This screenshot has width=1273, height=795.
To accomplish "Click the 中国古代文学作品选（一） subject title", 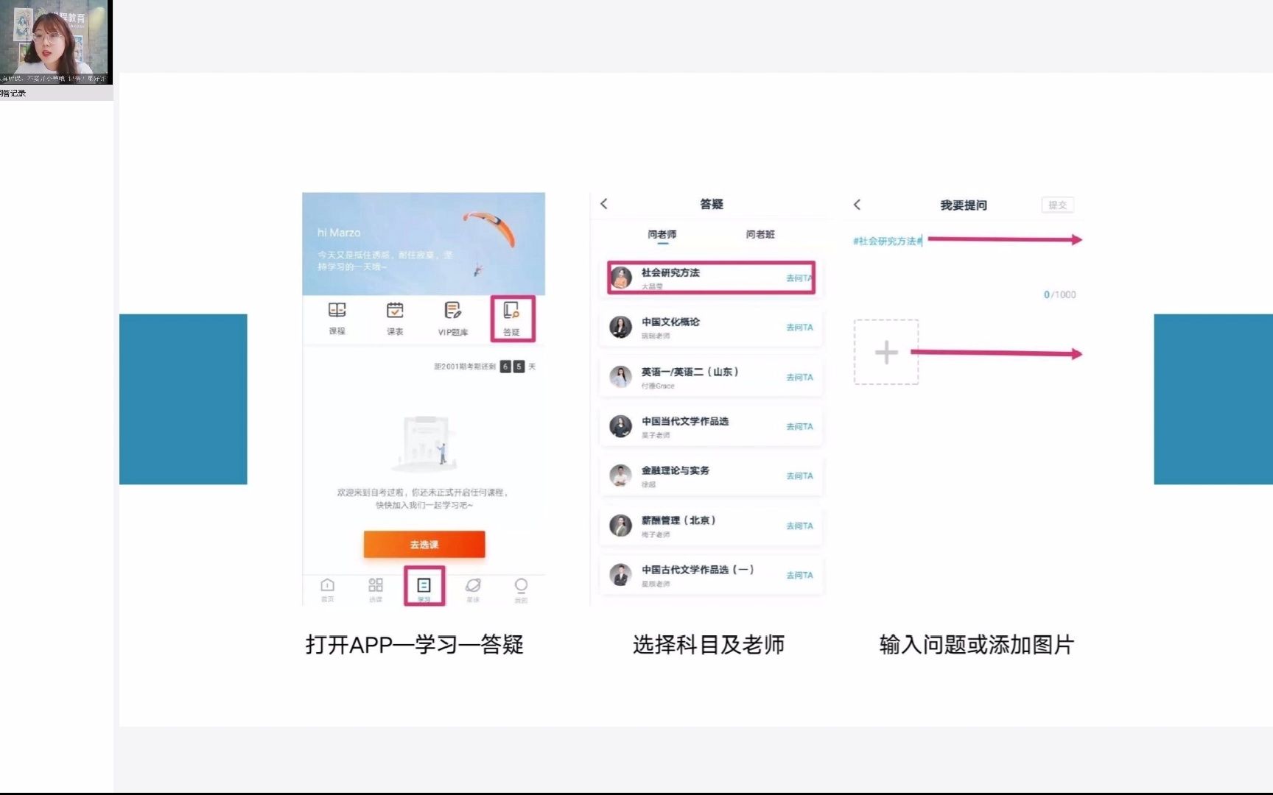I will click(x=698, y=570).
